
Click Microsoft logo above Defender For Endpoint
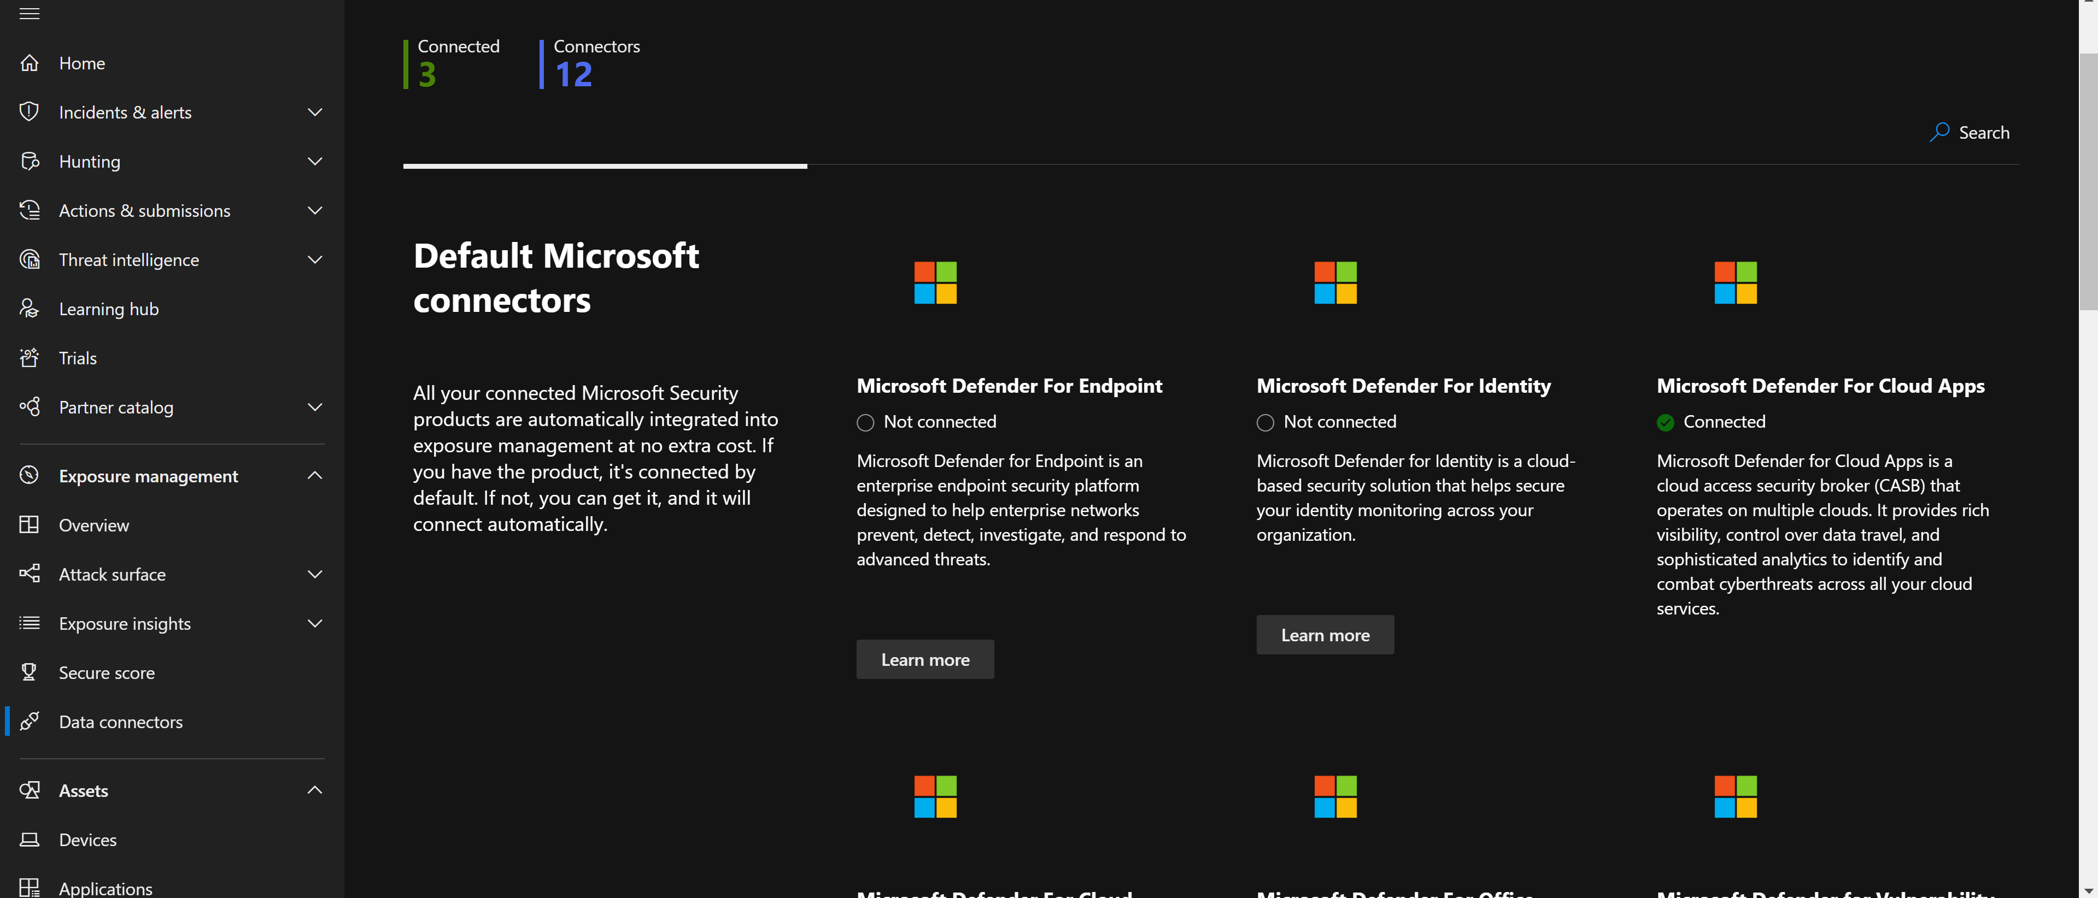tap(935, 282)
